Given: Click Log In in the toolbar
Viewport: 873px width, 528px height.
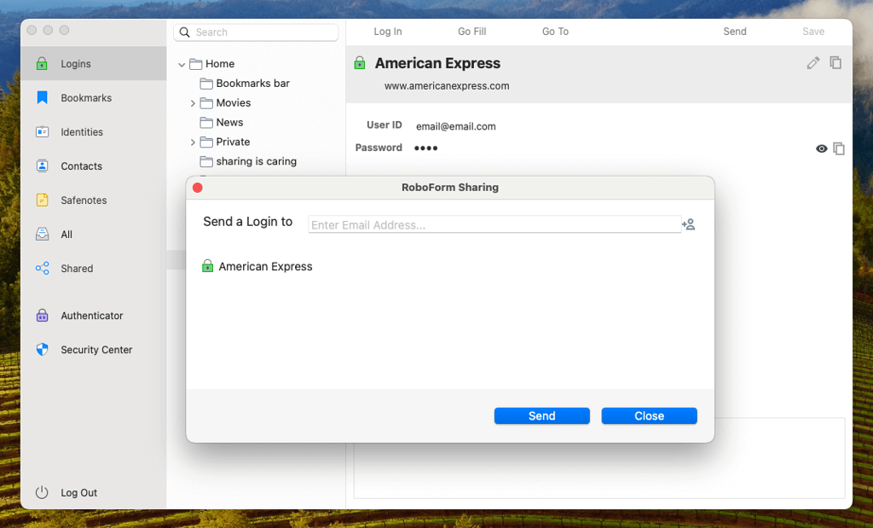Looking at the screenshot, I should 388,32.
